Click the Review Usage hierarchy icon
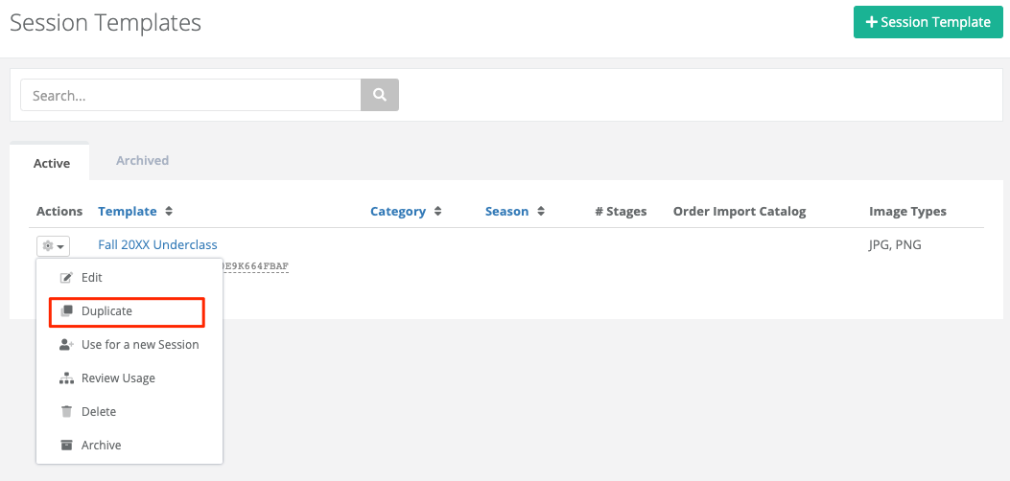The width and height of the screenshot is (1010, 481). click(x=66, y=378)
